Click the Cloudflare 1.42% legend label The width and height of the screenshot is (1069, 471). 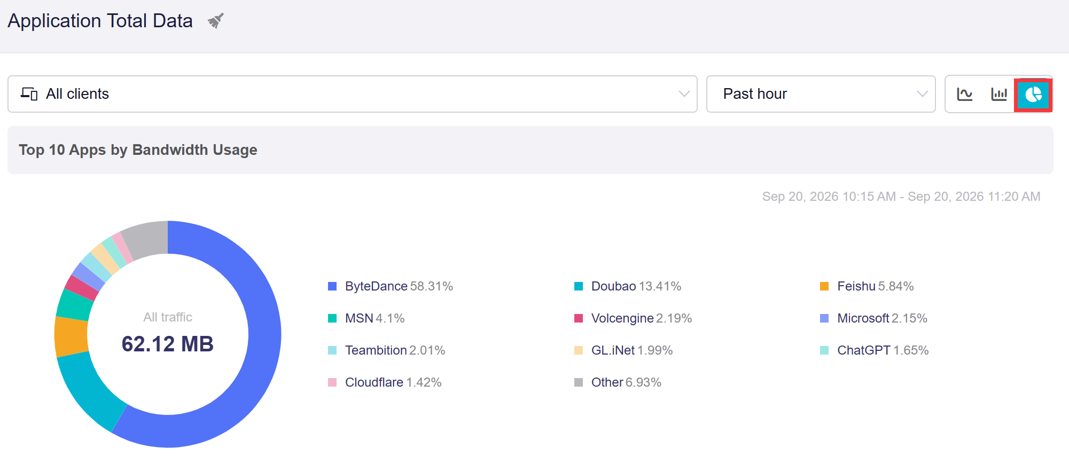click(393, 382)
